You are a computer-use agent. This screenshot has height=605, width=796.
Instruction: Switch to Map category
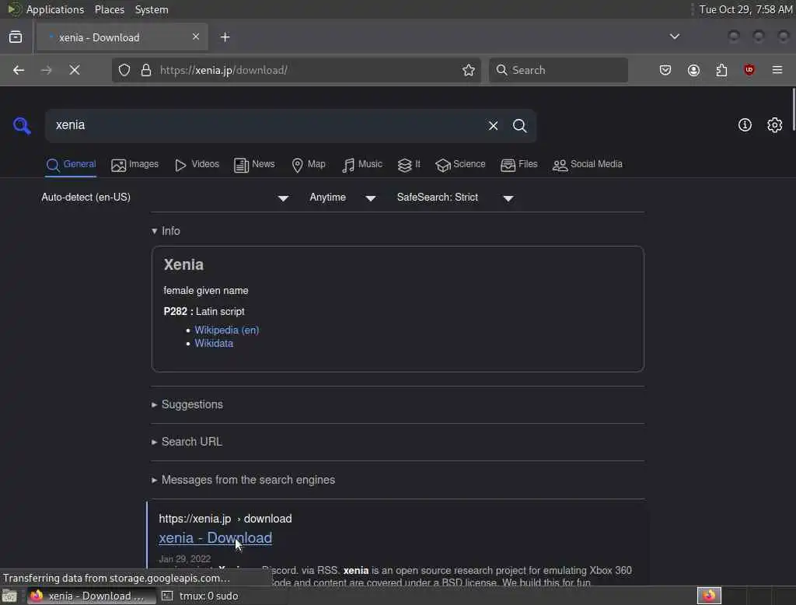coord(309,165)
